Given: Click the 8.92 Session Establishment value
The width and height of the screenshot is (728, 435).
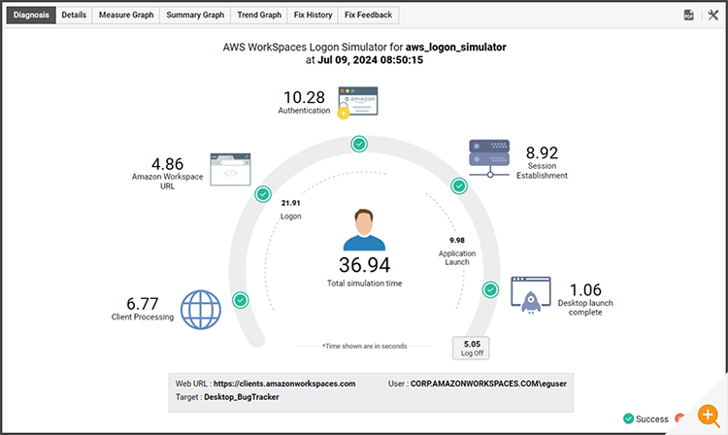Looking at the screenshot, I should [x=542, y=152].
